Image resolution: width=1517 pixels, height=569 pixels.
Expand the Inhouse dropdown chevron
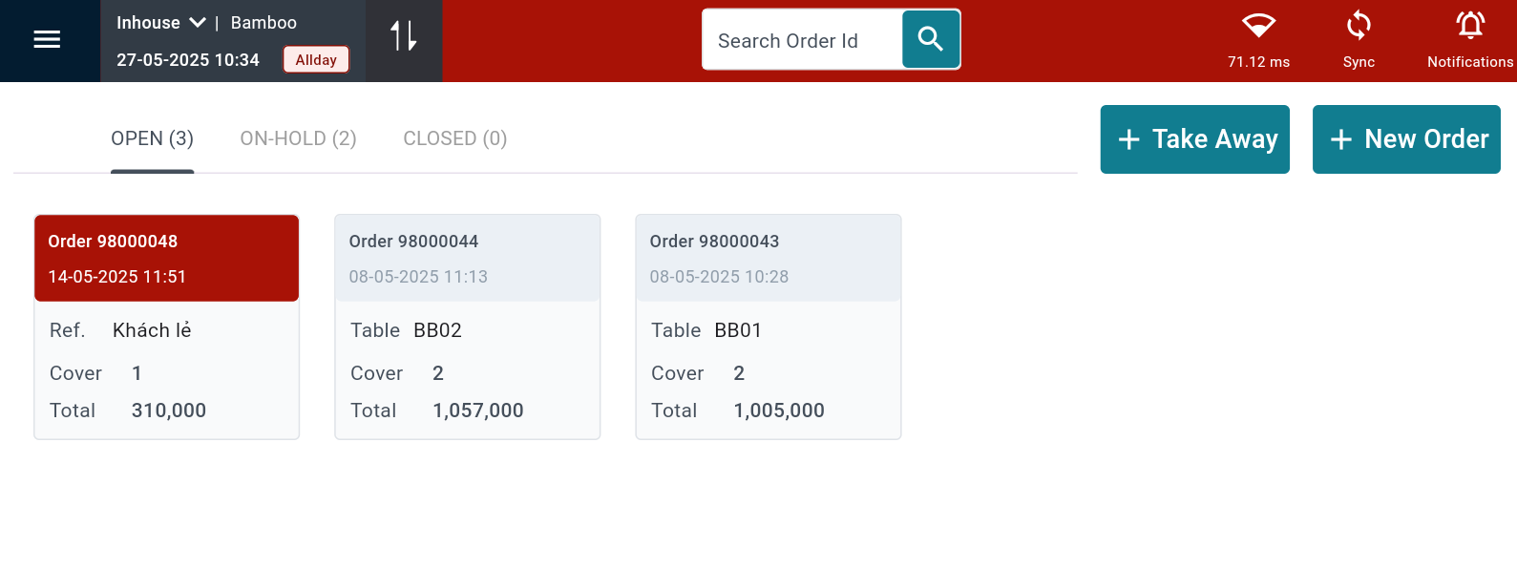[x=198, y=23]
